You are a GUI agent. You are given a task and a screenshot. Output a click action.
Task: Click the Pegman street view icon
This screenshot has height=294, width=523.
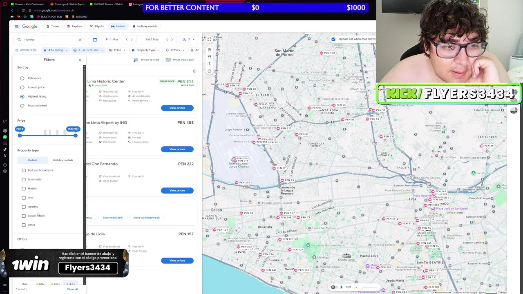[x=342, y=287]
